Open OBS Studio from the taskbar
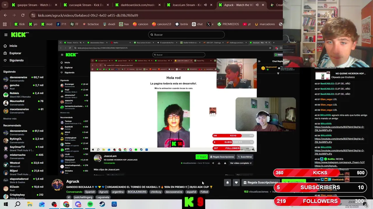373x209 pixels. tap(54, 204)
